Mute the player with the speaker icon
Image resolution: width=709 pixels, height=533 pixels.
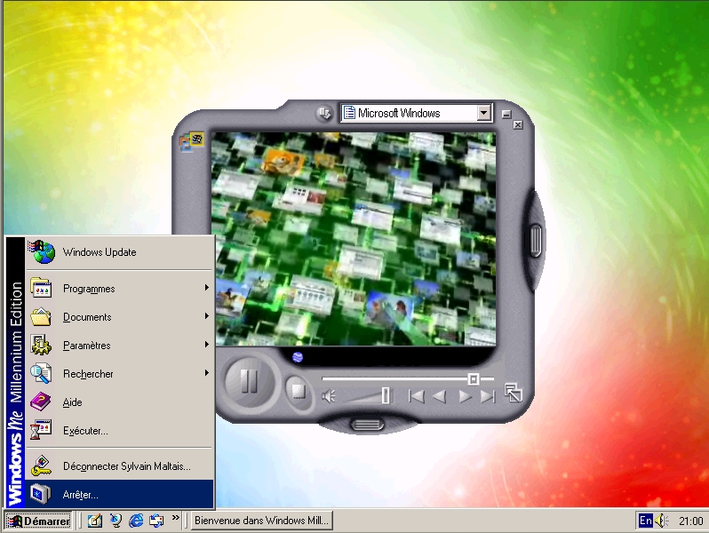coord(329,396)
